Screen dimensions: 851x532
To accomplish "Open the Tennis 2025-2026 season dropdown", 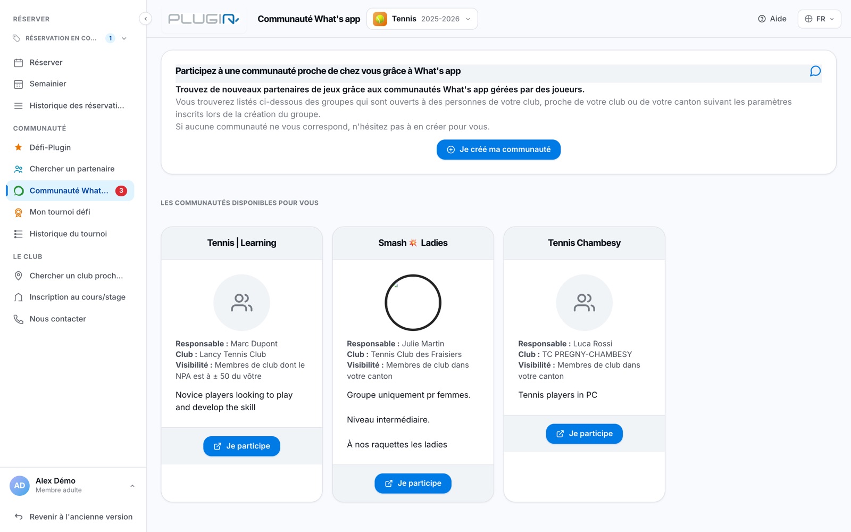I will coord(422,19).
